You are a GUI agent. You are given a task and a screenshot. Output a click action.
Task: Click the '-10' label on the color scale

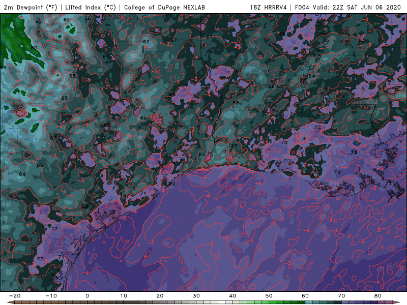click(51, 296)
